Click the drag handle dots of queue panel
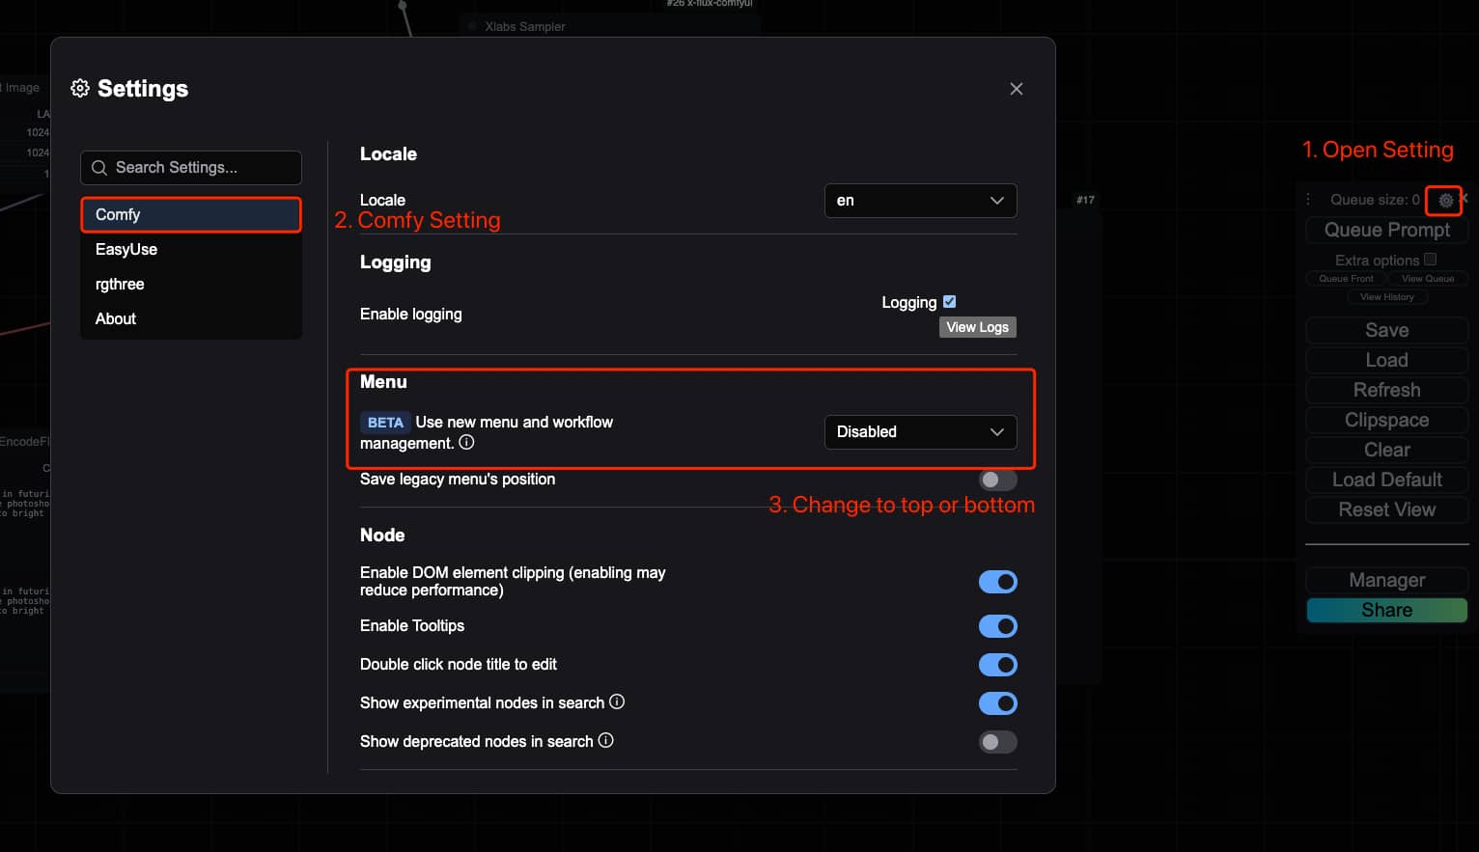This screenshot has width=1479, height=852. pyautogui.click(x=1309, y=200)
